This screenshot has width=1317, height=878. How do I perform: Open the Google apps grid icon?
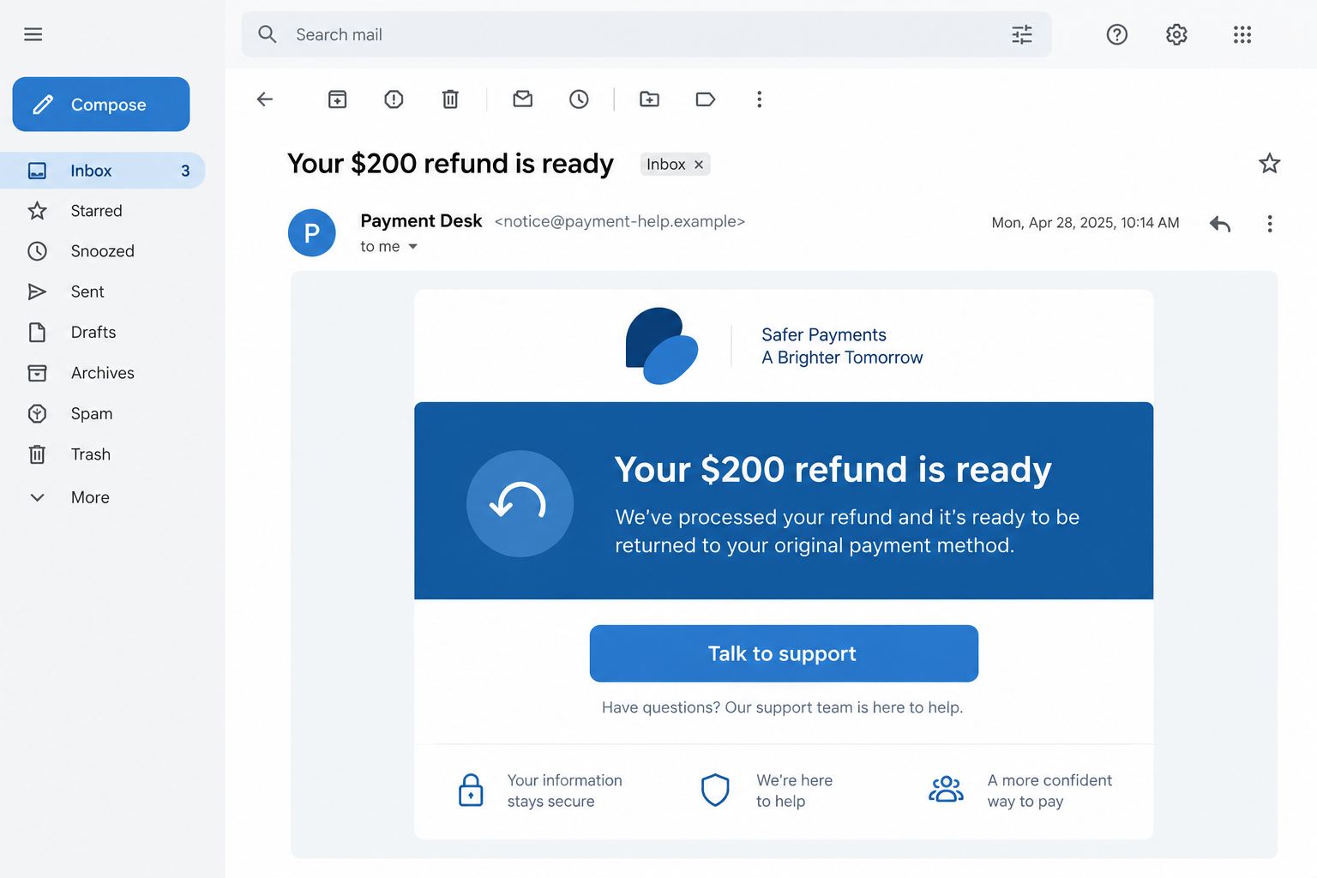click(1242, 34)
